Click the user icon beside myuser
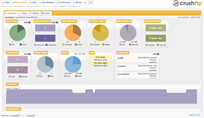Viewport: 204px width, 118px height. pos(118,66)
